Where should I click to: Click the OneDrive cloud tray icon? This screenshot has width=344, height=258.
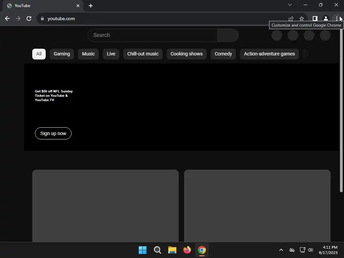292,250
